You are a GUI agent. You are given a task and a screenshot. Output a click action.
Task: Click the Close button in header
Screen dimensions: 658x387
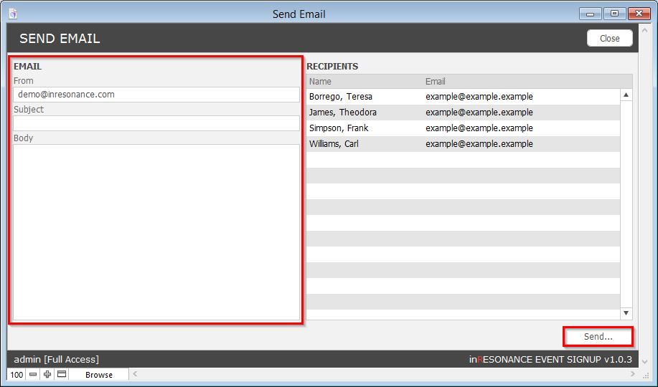coord(609,39)
